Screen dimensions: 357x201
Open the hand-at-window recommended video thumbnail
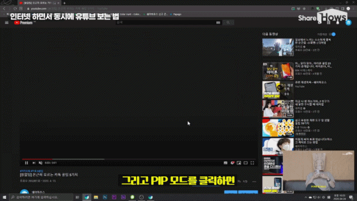(278, 47)
